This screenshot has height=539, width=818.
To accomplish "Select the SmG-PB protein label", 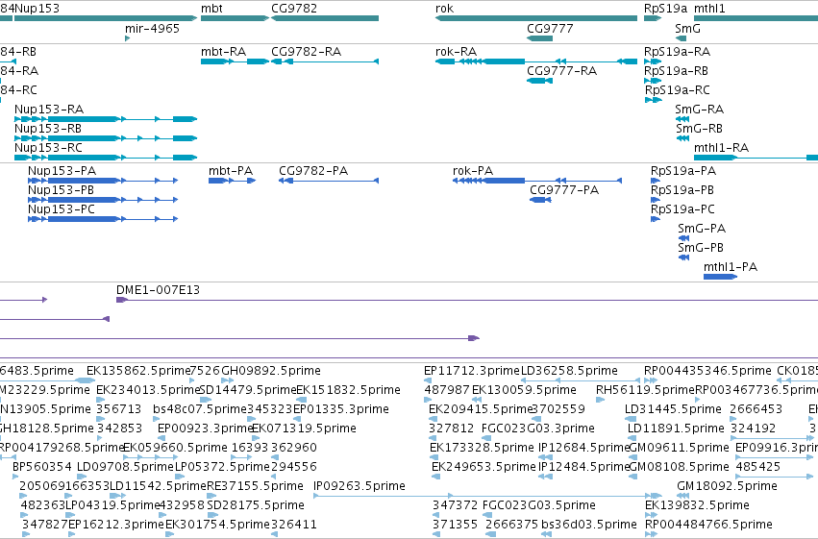I will point(701,248).
